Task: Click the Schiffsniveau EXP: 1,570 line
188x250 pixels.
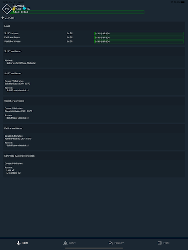Action: pyautogui.click(x=18, y=84)
